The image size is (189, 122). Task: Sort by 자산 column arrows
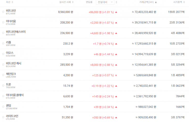12,2
